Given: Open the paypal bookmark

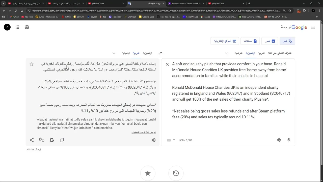Looking at the screenshot, I should [92, 17].
